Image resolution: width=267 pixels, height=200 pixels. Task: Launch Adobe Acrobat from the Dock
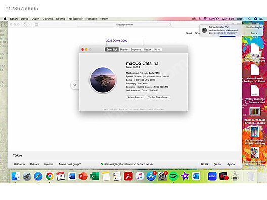tap(128, 176)
